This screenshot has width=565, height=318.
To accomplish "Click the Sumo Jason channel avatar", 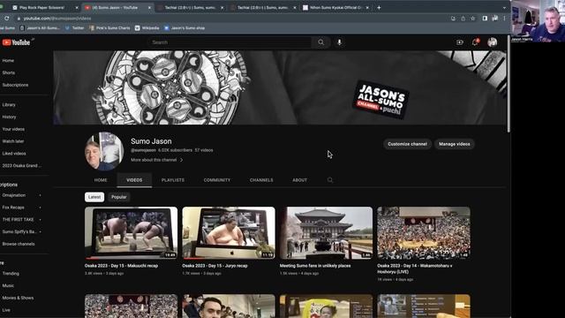I will coord(104,151).
